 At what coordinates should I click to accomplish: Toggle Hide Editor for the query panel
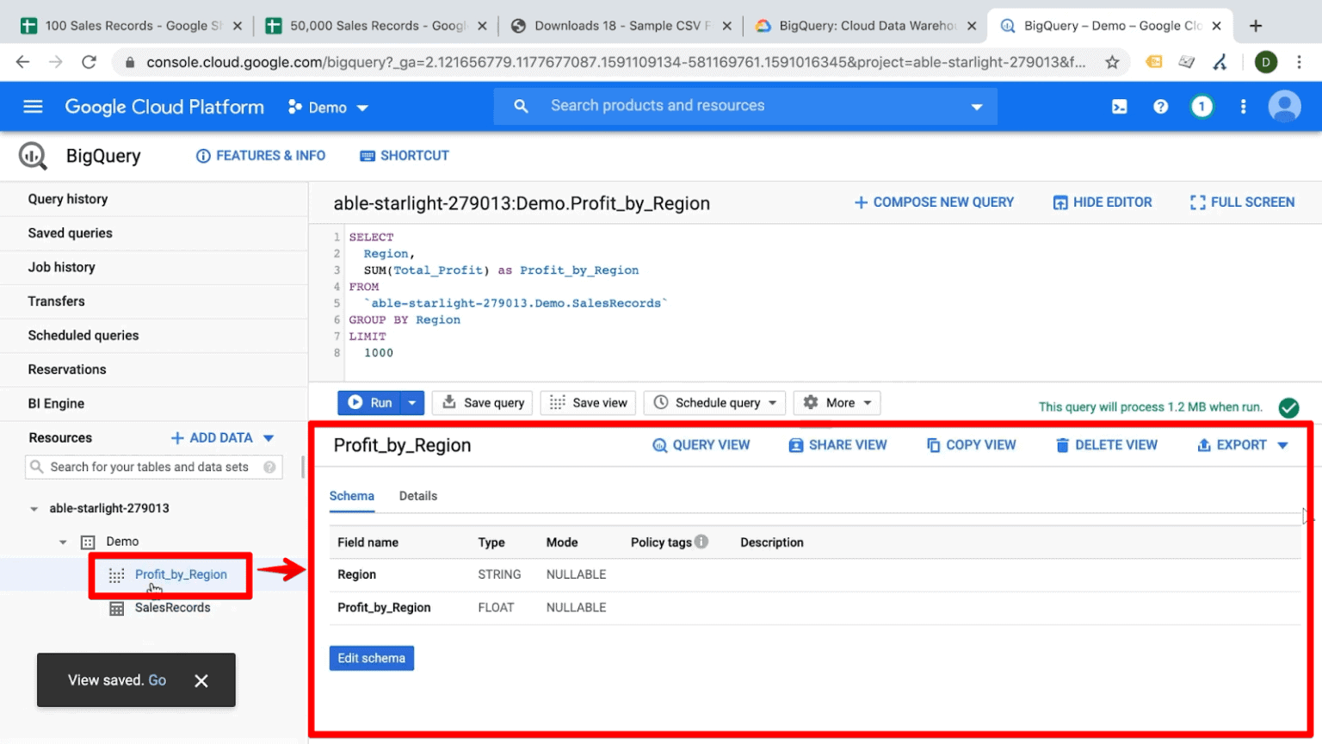(1102, 201)
